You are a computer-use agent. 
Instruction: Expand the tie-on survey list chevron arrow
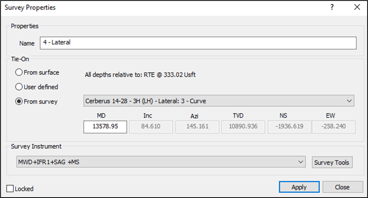point(348,101)
